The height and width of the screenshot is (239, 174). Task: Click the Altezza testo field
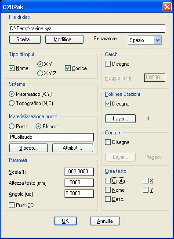(79, 183)
